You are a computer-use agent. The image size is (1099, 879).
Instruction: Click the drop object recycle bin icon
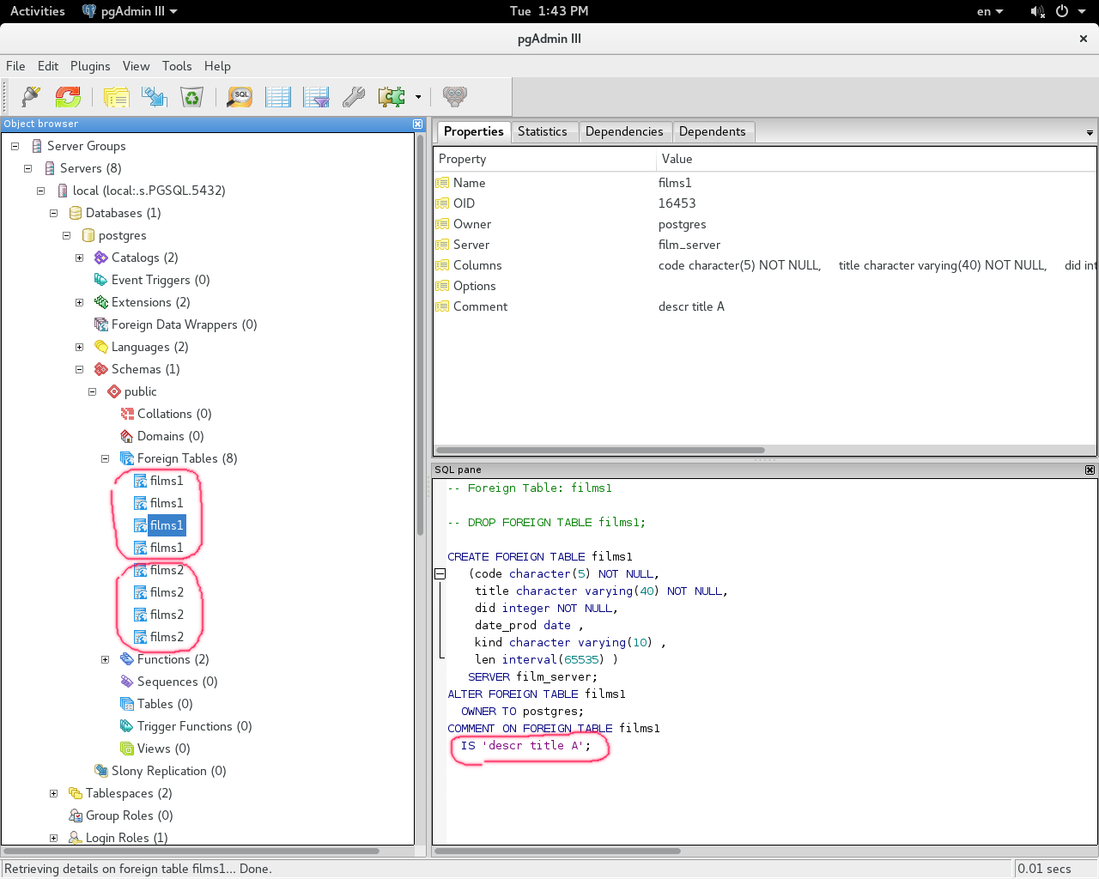191,97
